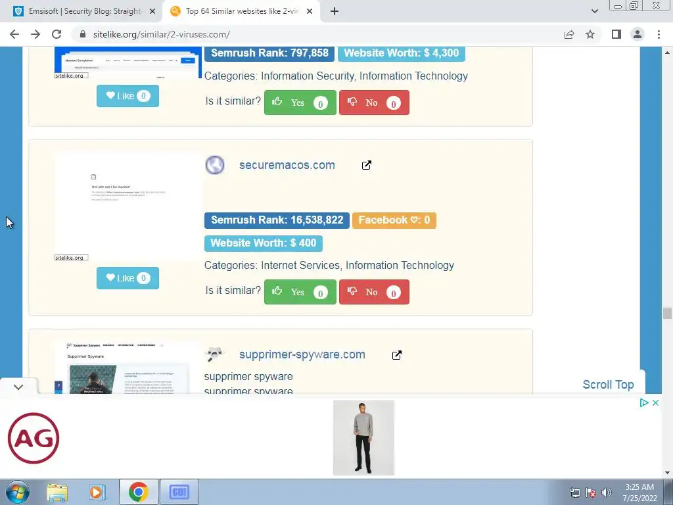Open AdChoices info icon

click(644, 403)
